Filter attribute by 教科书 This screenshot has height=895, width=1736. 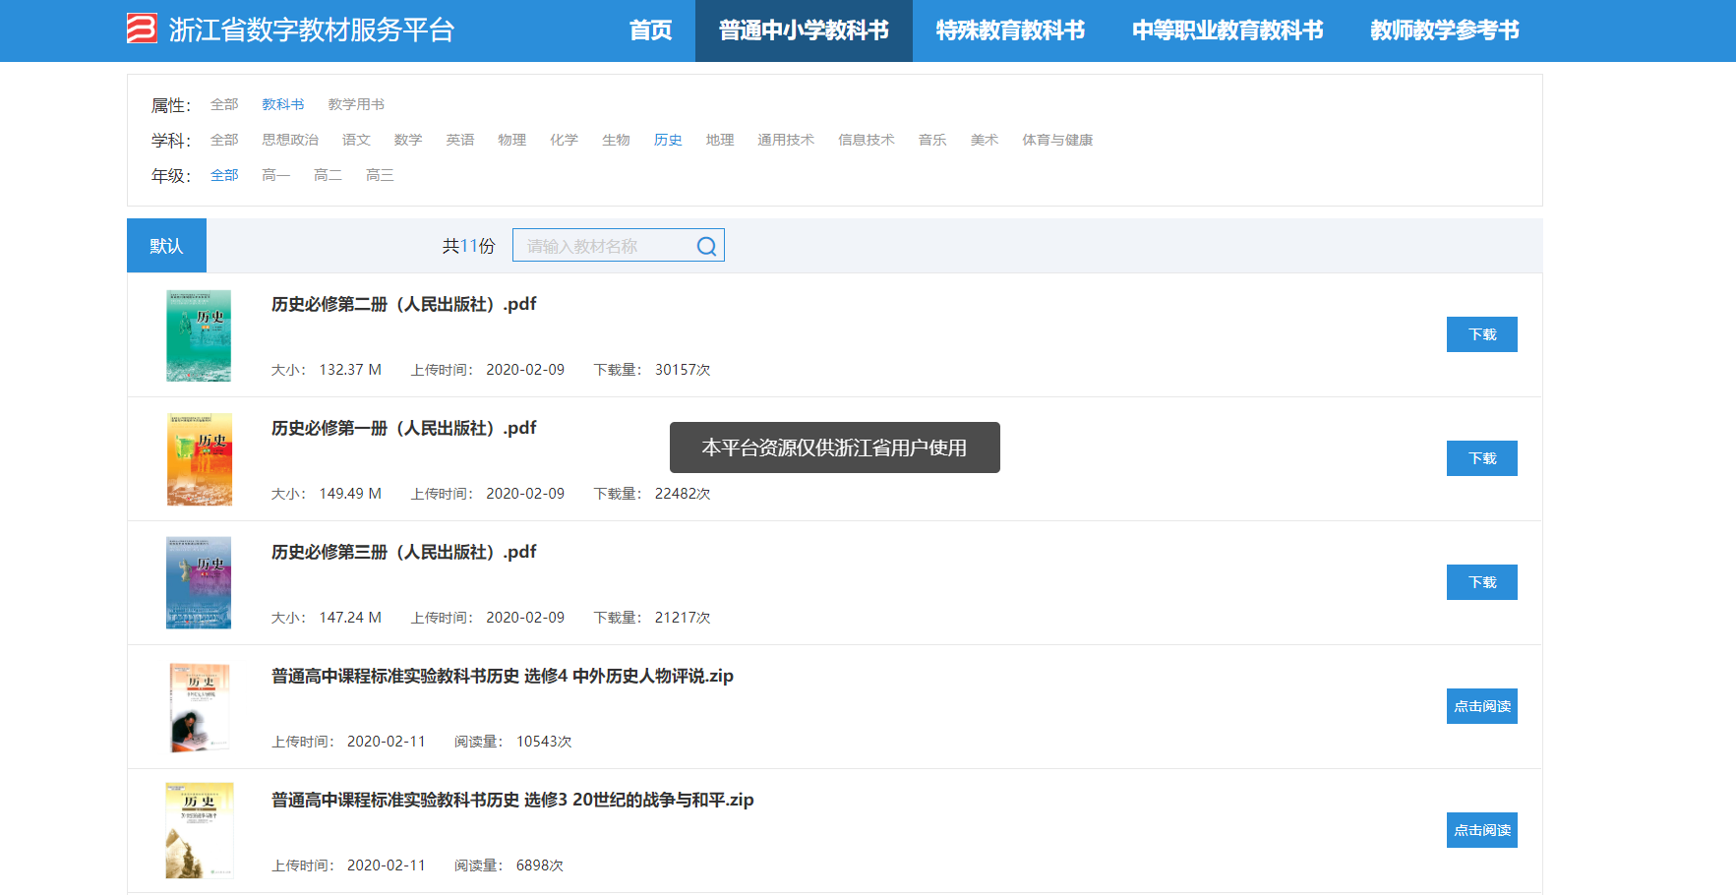pyautogui.click(x=283, y=104)
